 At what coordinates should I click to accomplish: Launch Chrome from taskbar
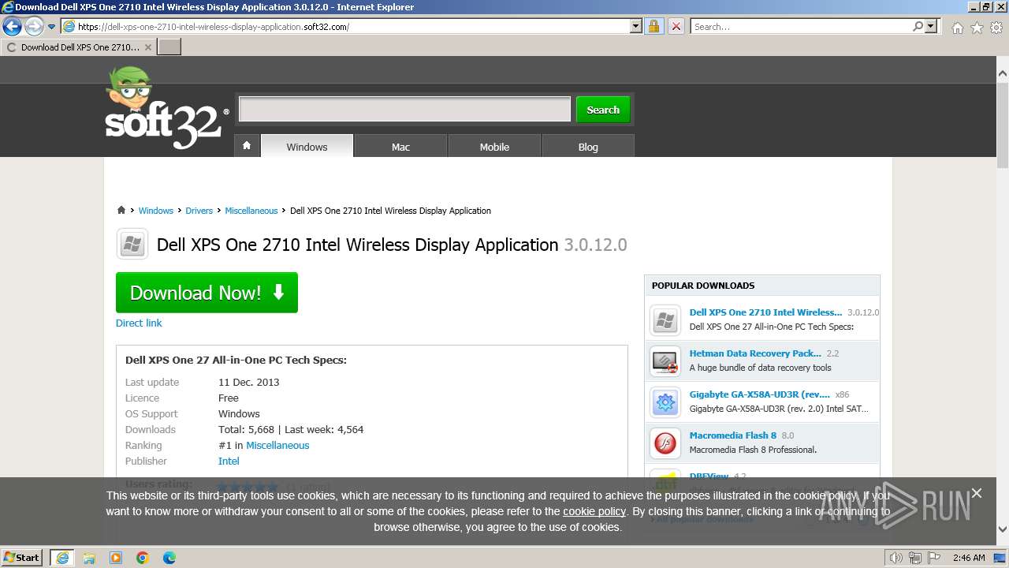pyautogui.click(x=143, y=558)
